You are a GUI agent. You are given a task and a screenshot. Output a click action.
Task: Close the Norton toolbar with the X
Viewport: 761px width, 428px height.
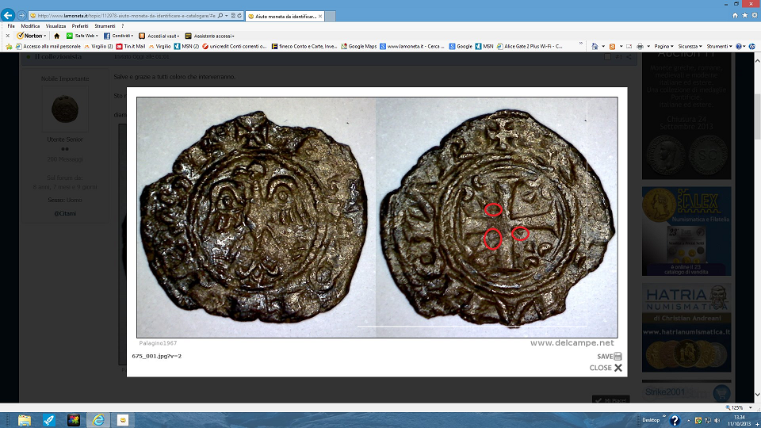(7, 36)
